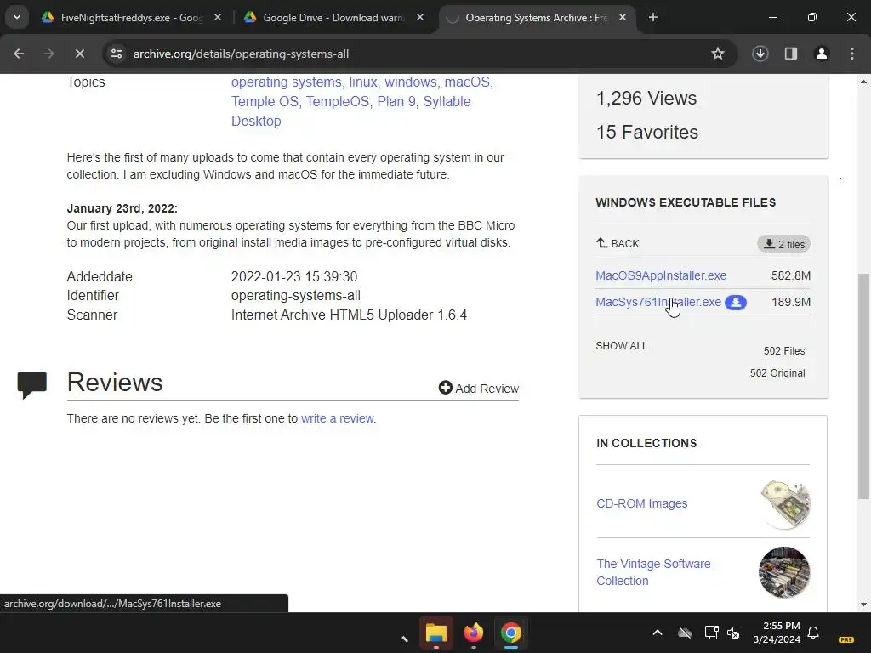Open the linux topic link
This screenshot has width=871, height=653.
363,82
